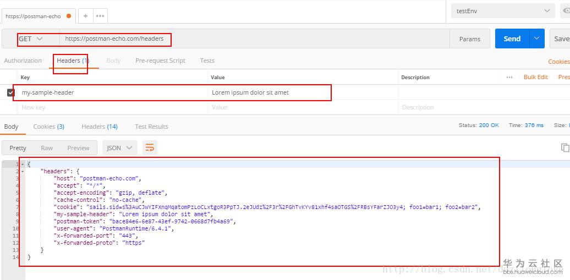This screenshot has width=570, height=280.
Task: Click the "accept-encoding" line in the response
Action: coord(111,193)
